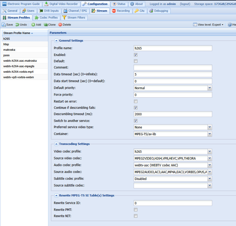Screen dimensions: 236x226
Task: Expand the Default priority dropdown
Action: pos(210,88)
